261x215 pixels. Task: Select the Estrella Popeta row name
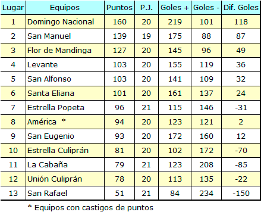pos(65,108)
